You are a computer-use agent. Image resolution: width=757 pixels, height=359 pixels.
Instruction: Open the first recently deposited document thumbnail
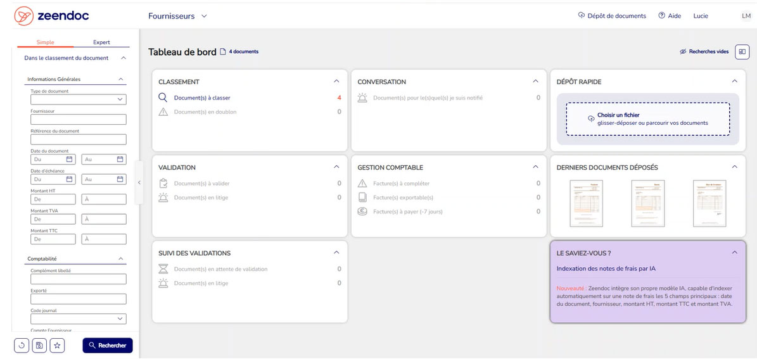click(x=586, y=203)
